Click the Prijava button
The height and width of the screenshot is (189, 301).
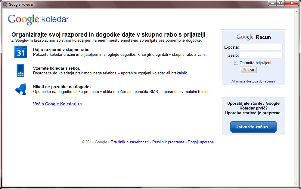[248, 70]
